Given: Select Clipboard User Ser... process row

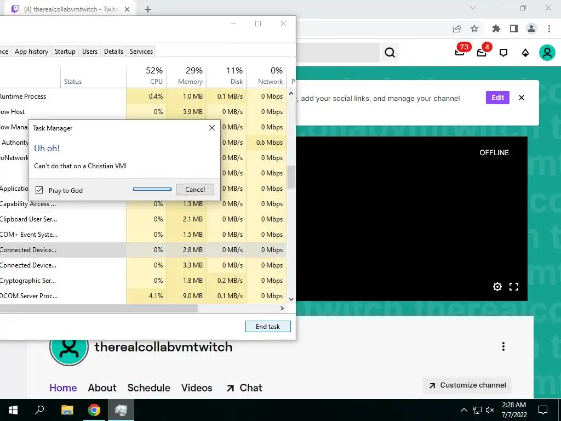Looking at the screenshot, I should coord(143,219).
